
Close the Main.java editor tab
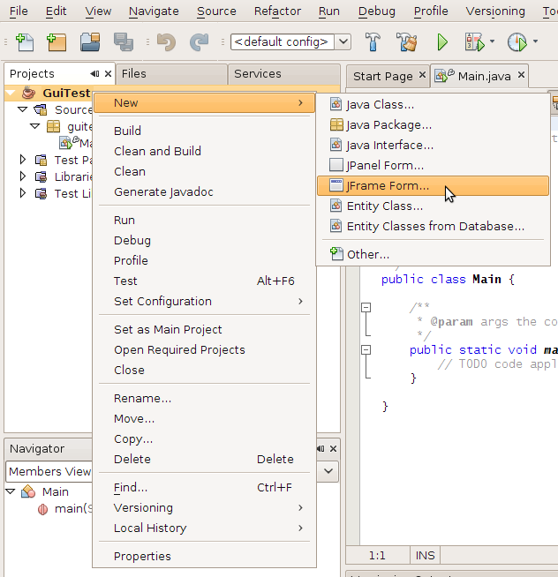pos(521,75)
